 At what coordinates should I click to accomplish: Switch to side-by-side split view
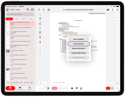pos(112,88)
